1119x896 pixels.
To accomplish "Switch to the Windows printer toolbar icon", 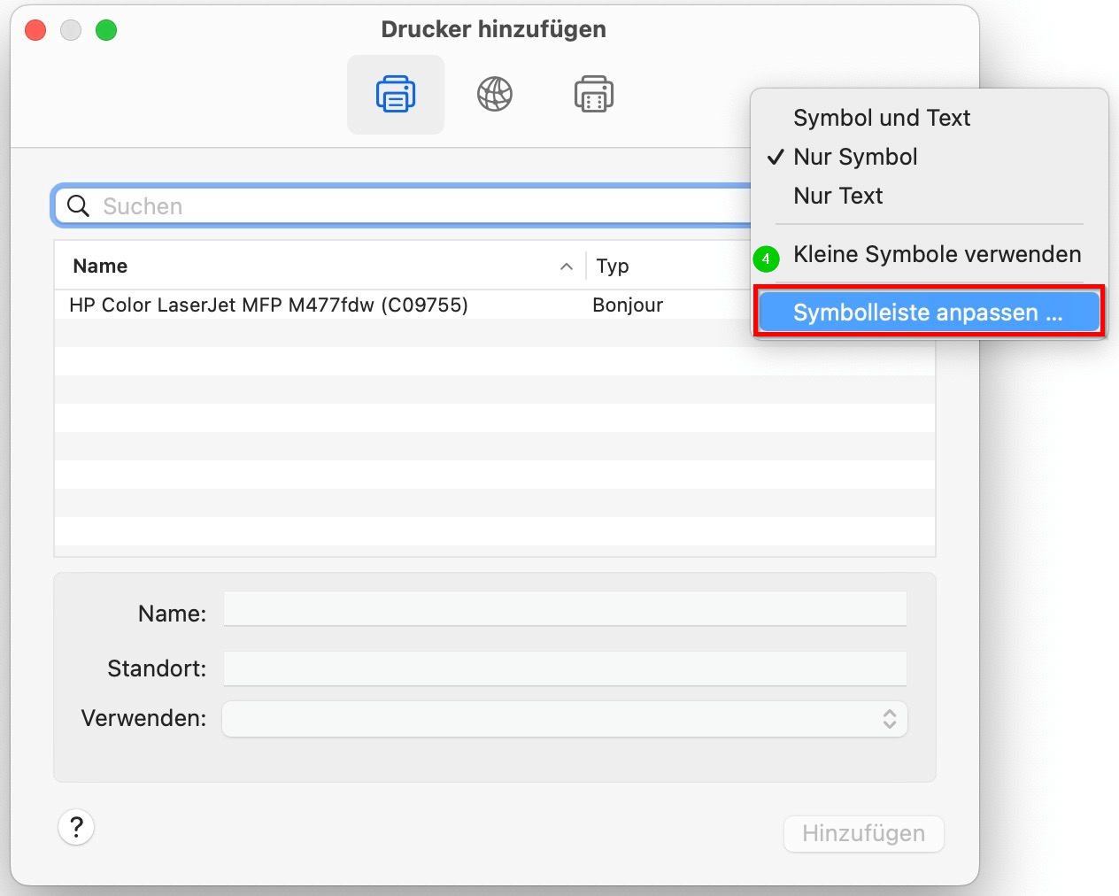I will pyautogui.click(x=593, y=95).
